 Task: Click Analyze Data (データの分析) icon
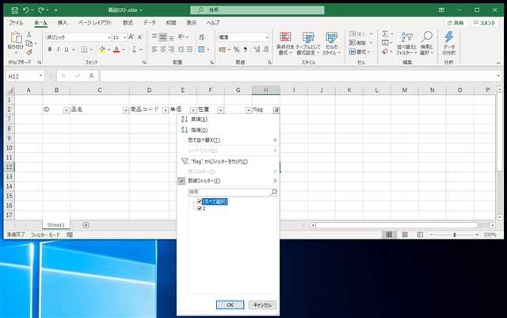[x=449, y=44]
